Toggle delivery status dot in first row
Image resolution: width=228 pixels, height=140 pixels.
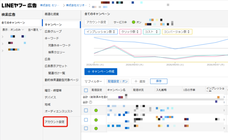[x=96, y=110]
